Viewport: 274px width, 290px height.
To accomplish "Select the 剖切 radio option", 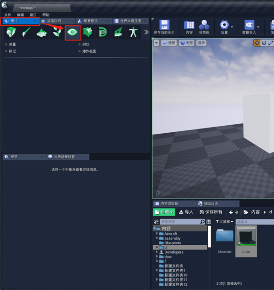I will [84, 44].
